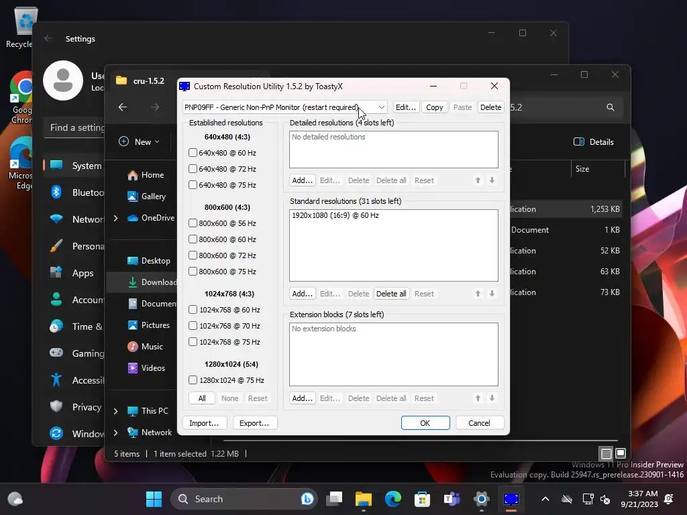Open Desktop folder in sidebar

tap(149, 261)
